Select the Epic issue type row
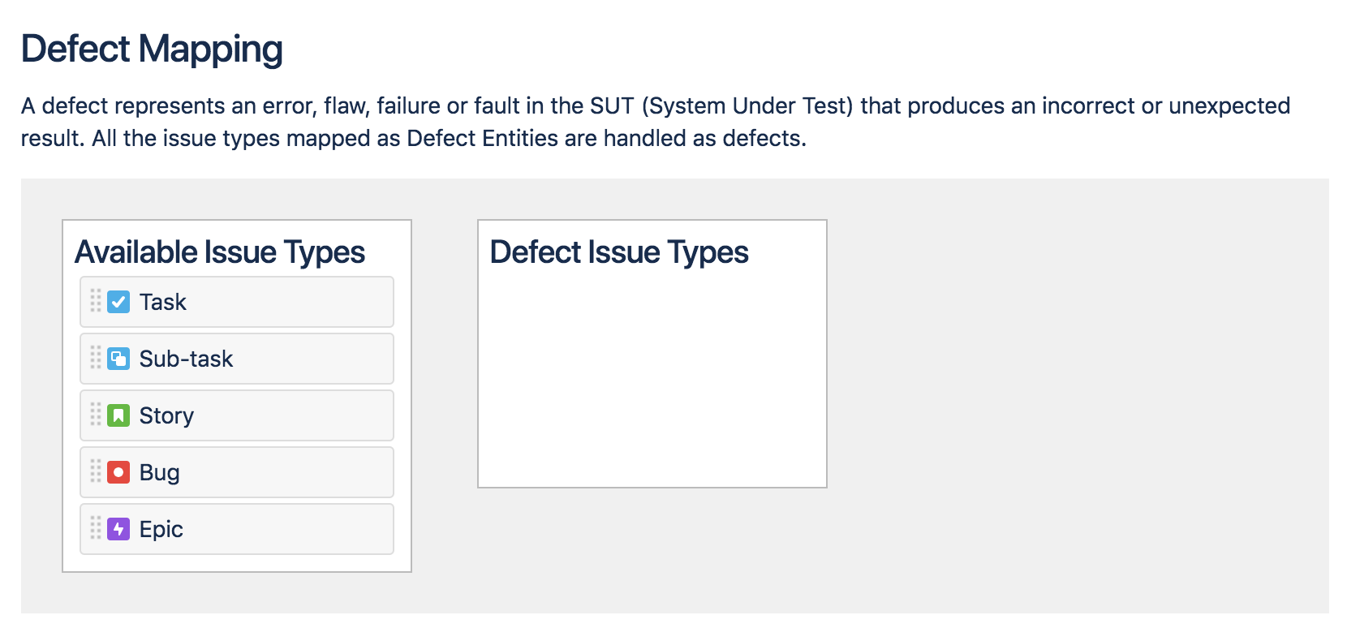This screenshot has width=1347, height=628. (x=237, y=529)
